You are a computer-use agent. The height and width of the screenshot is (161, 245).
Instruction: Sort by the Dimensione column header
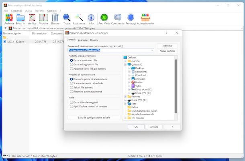pos(39,33)
